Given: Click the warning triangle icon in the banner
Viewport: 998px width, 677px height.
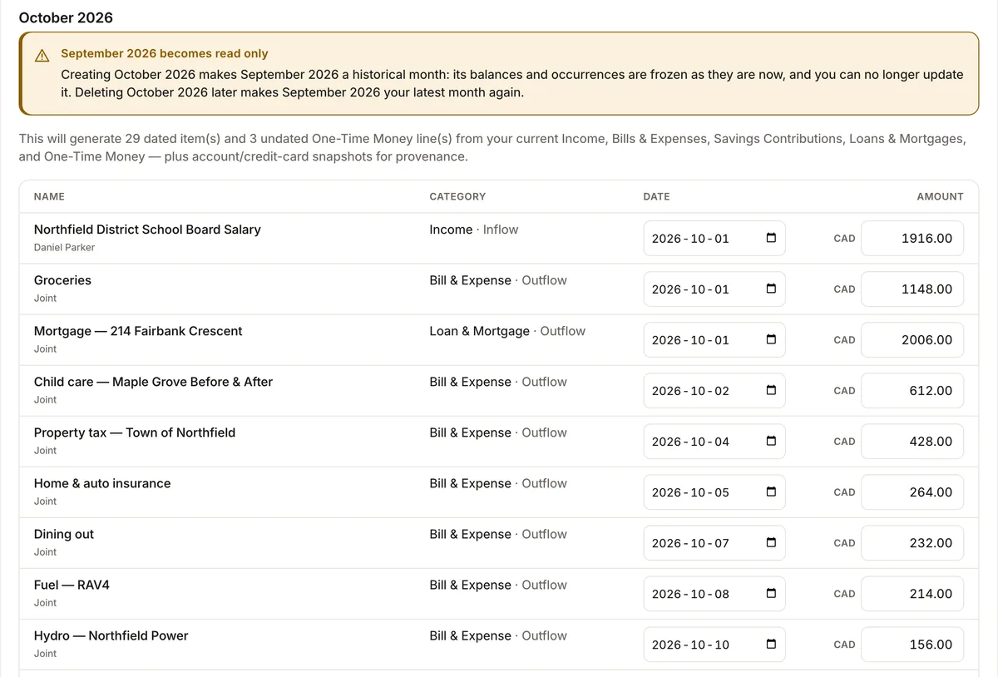Looking at the screenshot, I should click(x=42, y=56).
